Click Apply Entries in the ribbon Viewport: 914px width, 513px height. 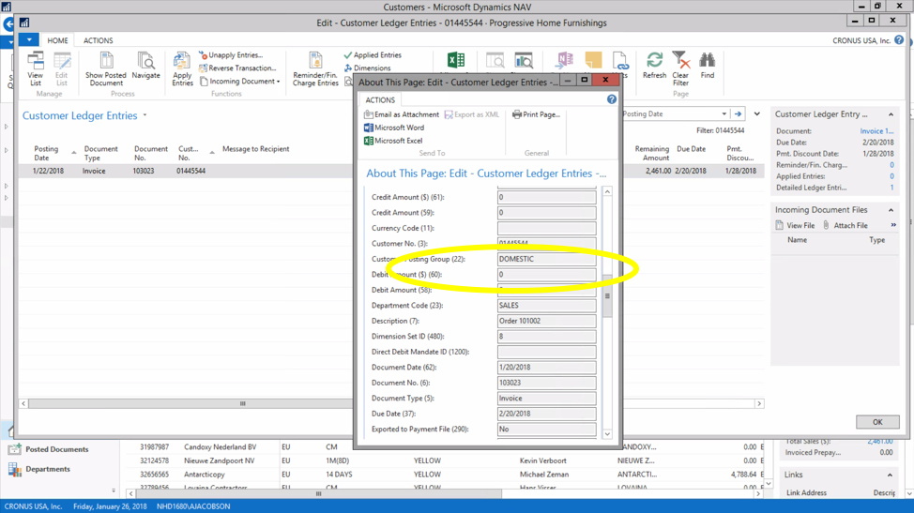[182, 68]
